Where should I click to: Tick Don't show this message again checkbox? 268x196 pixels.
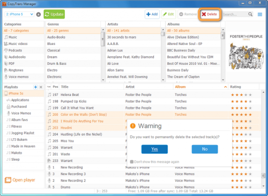[132, 162]
